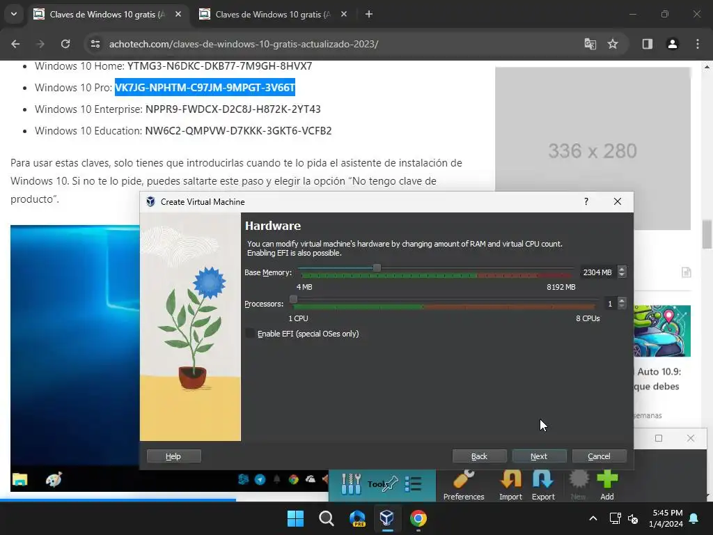Click VirtualBox Add machine icon
The height and width of the screenshot is (535, 713).
click(607, 486)
